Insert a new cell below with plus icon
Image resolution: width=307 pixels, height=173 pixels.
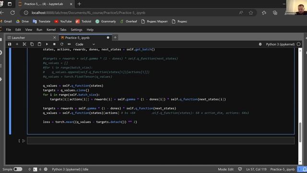(x=17, y=44)
